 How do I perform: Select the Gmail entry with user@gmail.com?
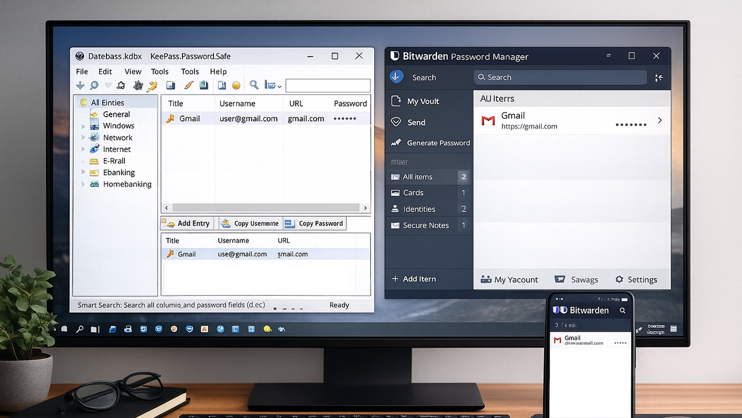pyautogui.click(x=266, y=119)
